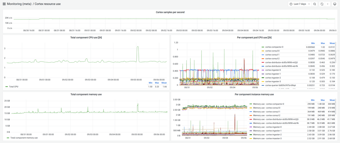Image resolution: width=340 pixels, height=143 pixels.
Task: Click the dashboard grid icon
Action: click(4, 4)
